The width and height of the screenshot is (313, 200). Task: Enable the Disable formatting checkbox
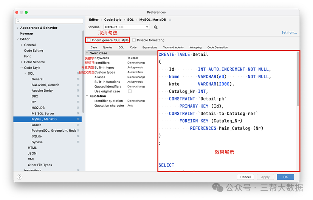pos(134,40)
